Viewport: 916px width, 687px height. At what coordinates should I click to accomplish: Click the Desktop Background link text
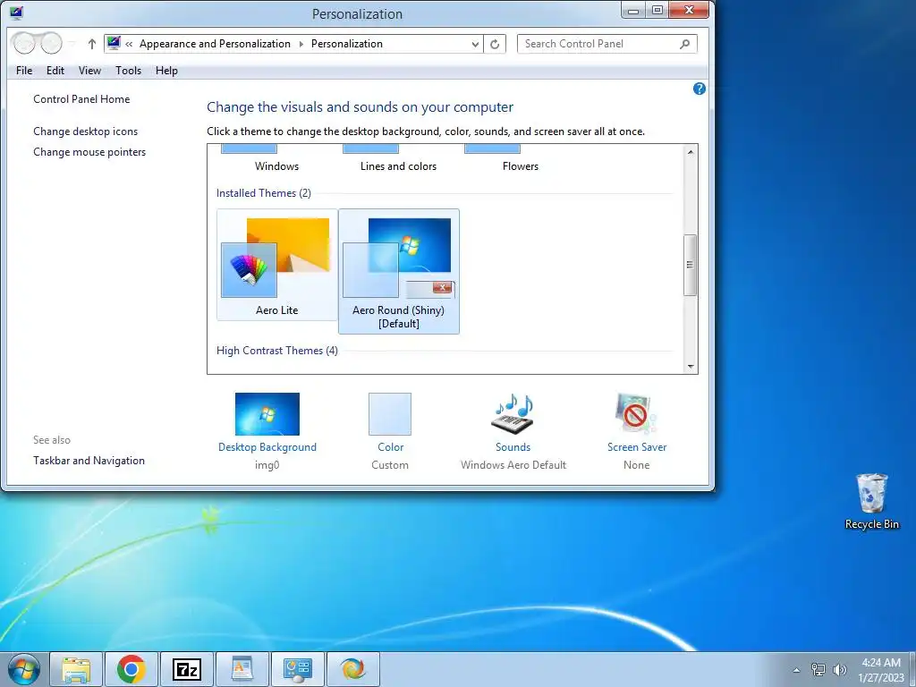coord(267,447)
